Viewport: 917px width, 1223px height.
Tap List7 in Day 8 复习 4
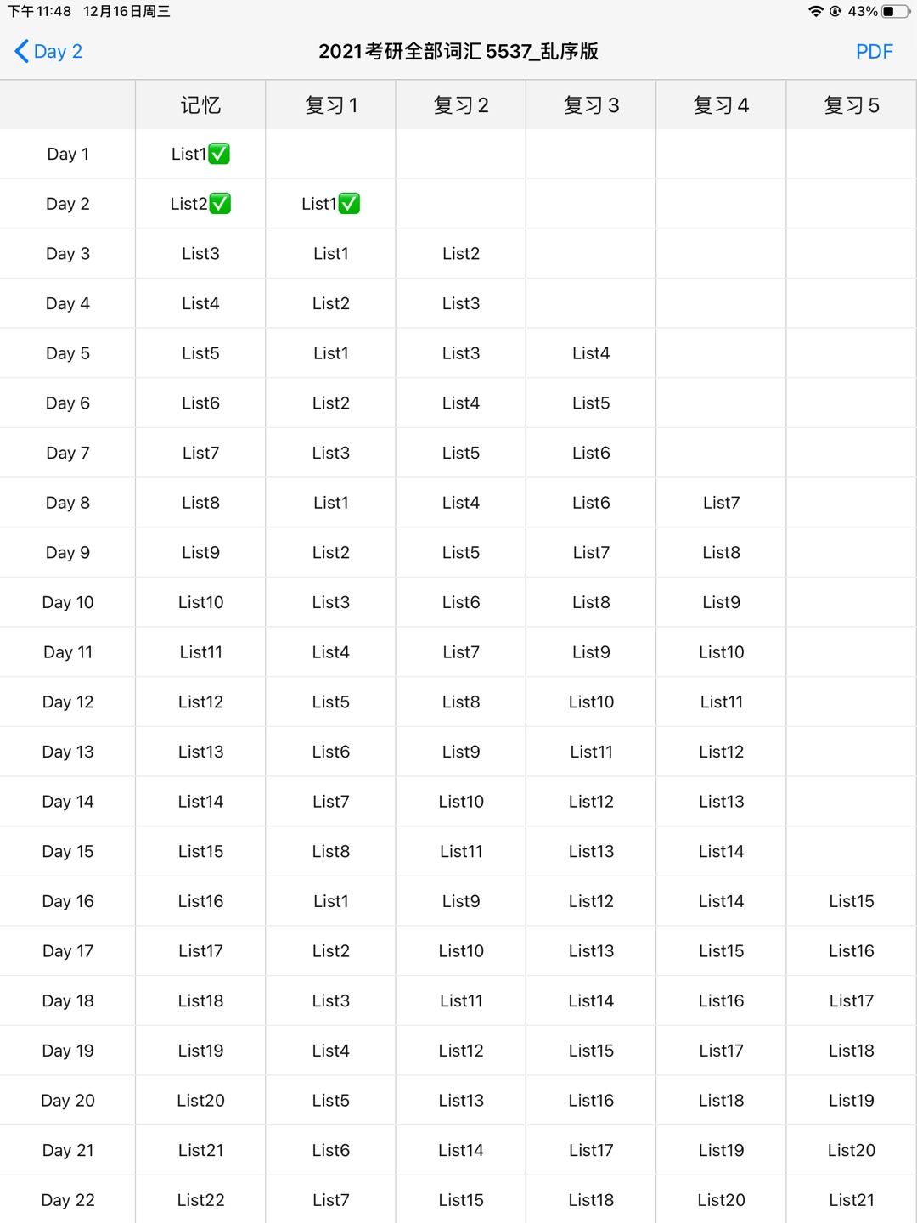click(721, 503)
